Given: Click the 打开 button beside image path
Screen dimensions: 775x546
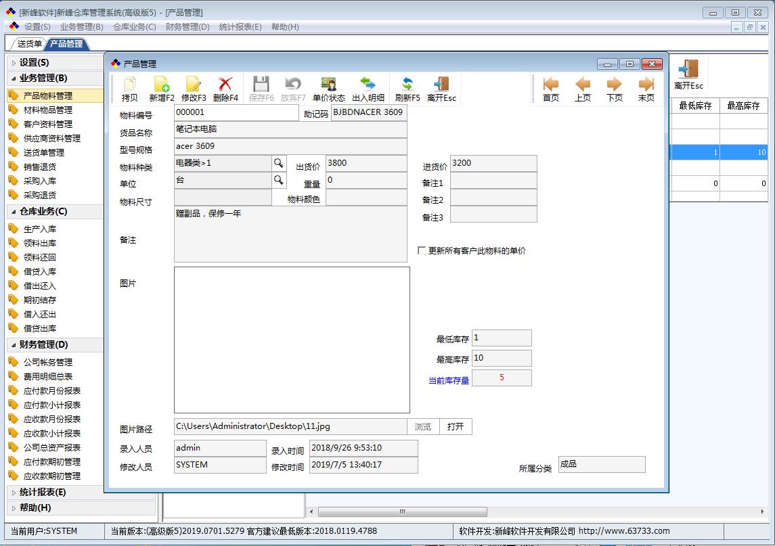Looking at the screenshot, I should click(456, 427).
